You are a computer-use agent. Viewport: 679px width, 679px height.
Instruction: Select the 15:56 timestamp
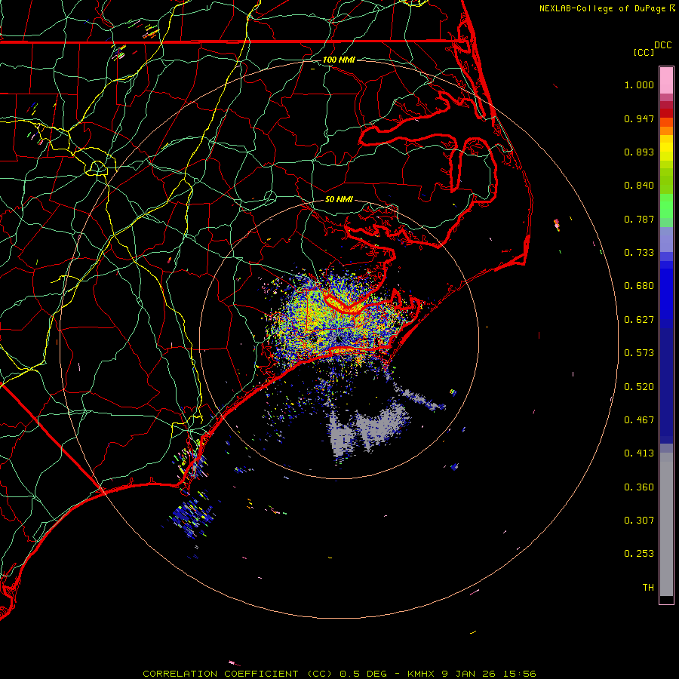coord(521,674)
